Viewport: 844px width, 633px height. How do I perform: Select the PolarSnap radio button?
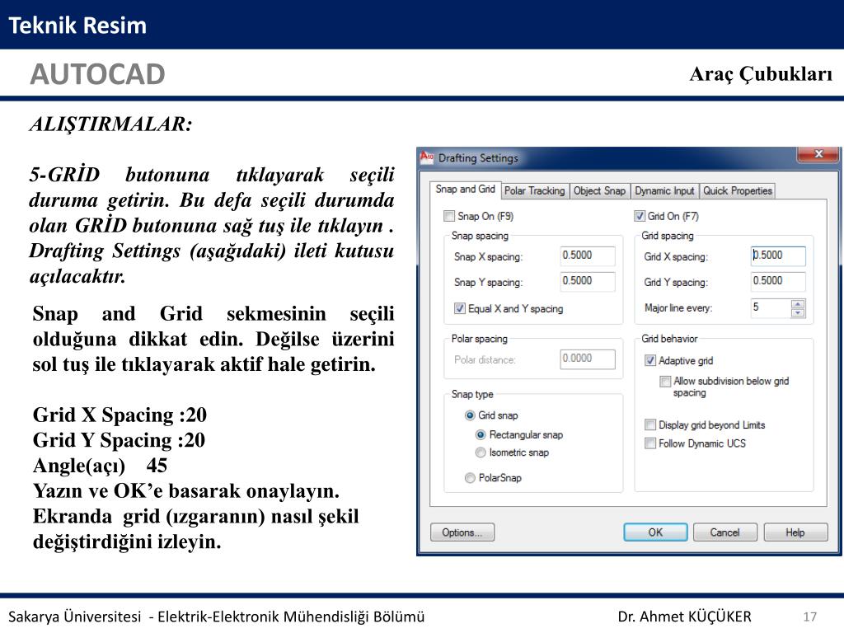pos(470,477)
